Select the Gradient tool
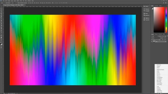This screenshot has height=94, width=168. 1,25
